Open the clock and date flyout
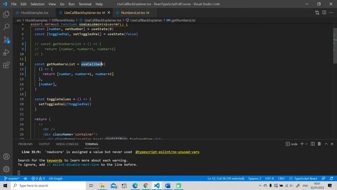 point(317,185)
